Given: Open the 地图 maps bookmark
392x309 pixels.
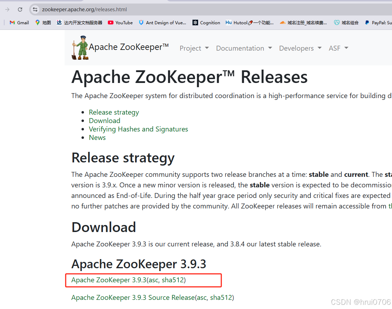Looking at the screenshot, I should pos(43,23).
